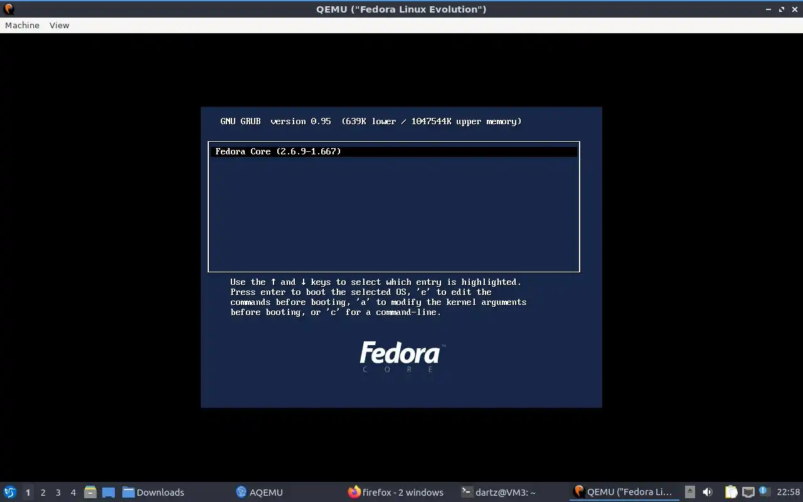Click the QEMU Fedora Linux taskbar entry
The height and width of the screenshot is (502, 803).
[x=624, y=492]
